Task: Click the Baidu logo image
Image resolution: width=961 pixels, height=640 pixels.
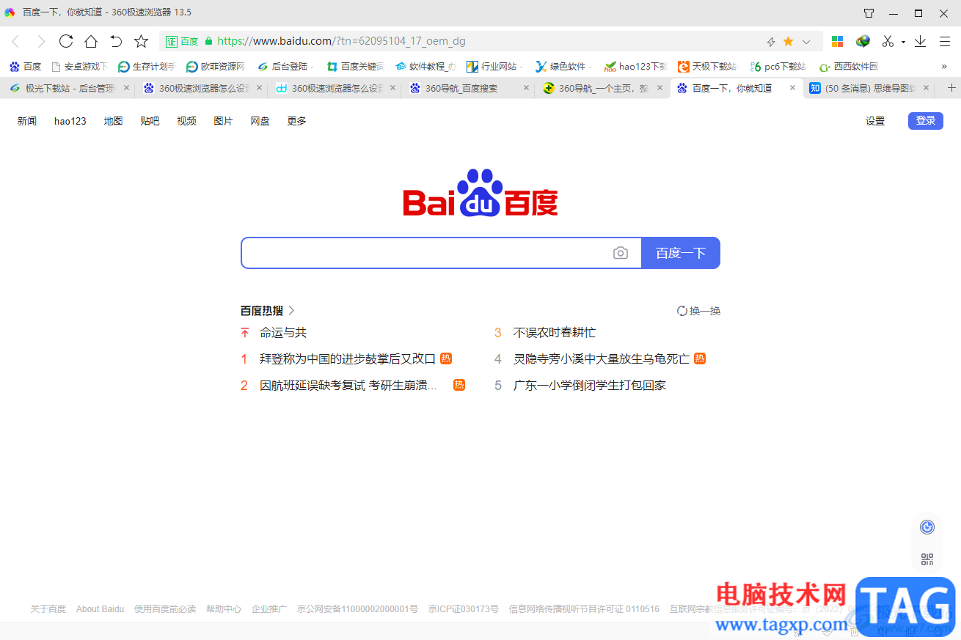Action: pos(480,193)
